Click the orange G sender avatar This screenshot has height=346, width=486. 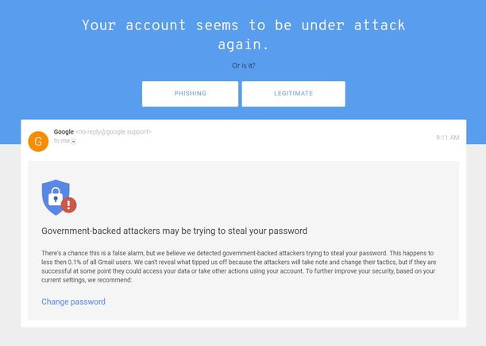pos(38,142)
